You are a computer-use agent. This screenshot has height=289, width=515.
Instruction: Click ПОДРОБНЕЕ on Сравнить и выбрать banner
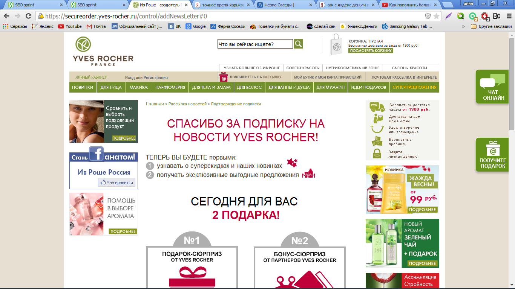point(124,138)
